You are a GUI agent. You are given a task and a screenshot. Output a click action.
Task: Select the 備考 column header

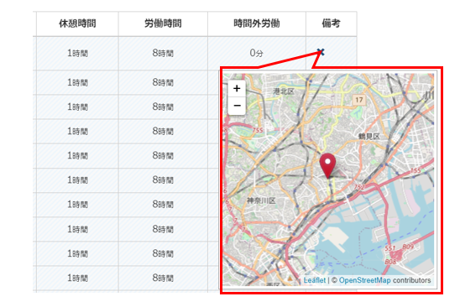click(332, 23)
